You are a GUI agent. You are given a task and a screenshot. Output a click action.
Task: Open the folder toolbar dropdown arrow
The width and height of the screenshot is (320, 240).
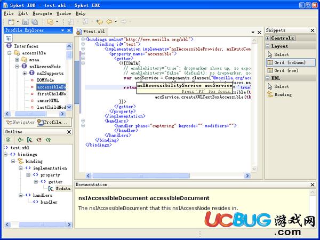point(57,21)
